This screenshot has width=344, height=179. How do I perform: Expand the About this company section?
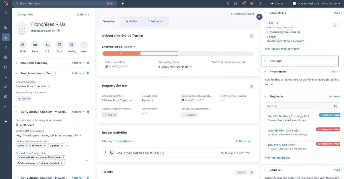pos(16,63)
